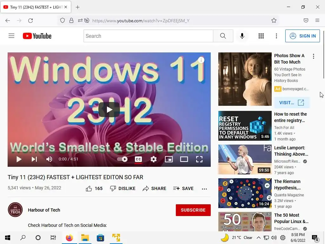The image size is (325, 244).
Task: Open the Harbour of Tech channel name
Action: click(x=44, y=210)
